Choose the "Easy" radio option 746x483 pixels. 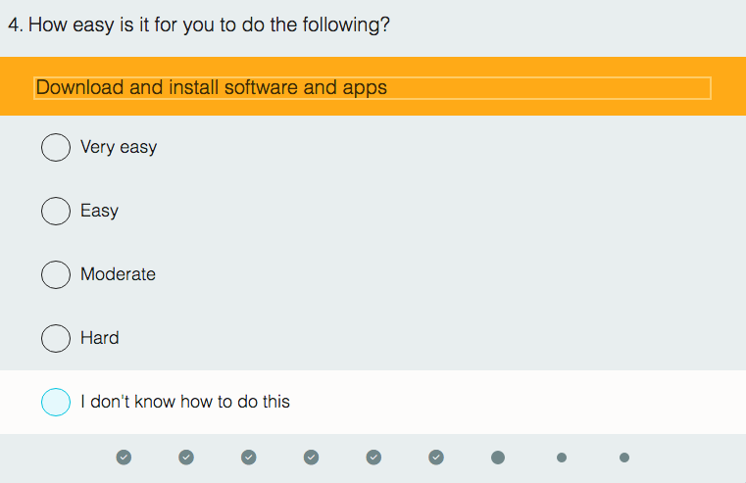point(56,211)
